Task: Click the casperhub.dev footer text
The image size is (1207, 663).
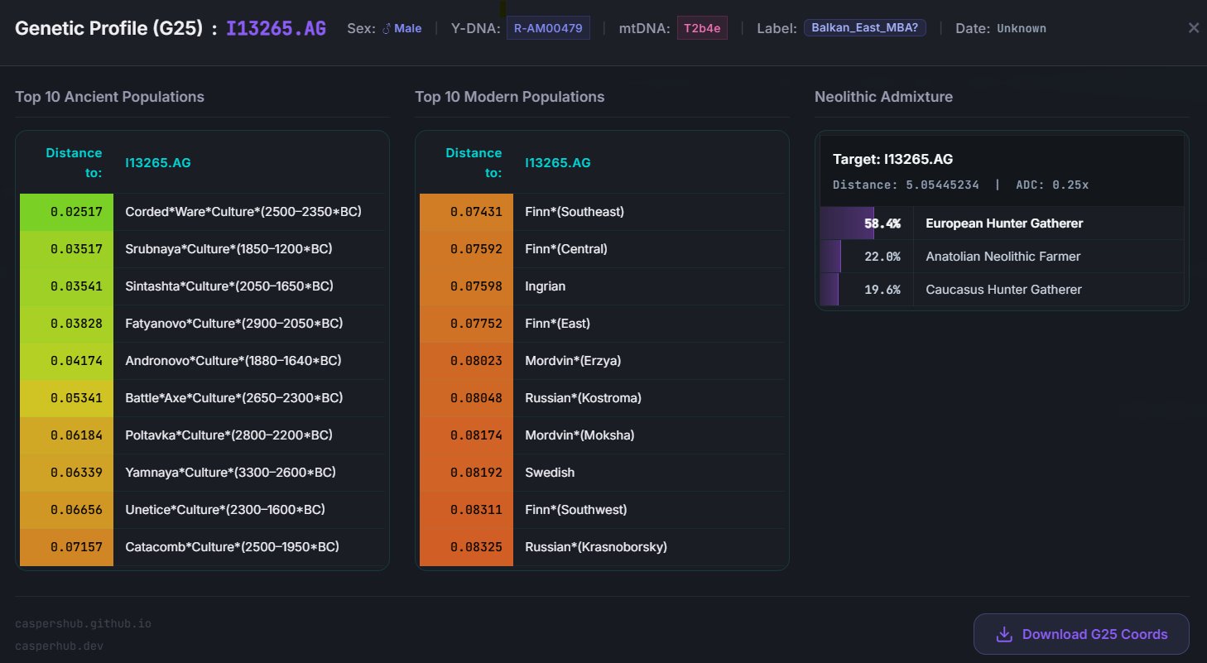Action: point(60,646)
